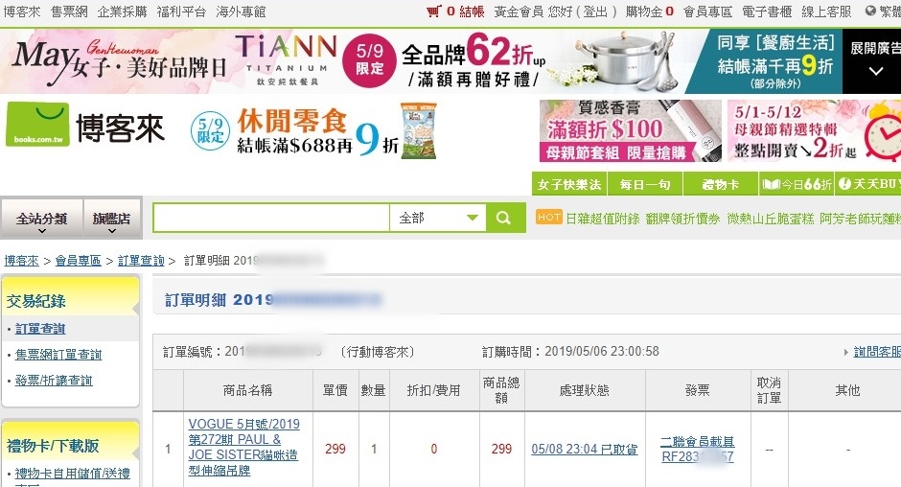
Task: Click 博客來 in the breadcrumb
Action: pos(21,261)
